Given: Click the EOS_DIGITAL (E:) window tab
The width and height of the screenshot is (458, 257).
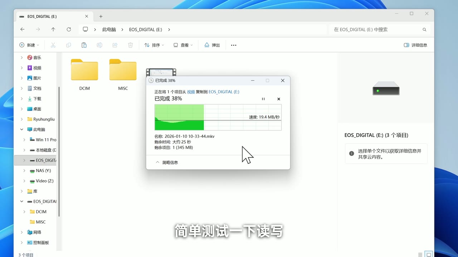Looking at the screenshot, I should tap(54, 16).
